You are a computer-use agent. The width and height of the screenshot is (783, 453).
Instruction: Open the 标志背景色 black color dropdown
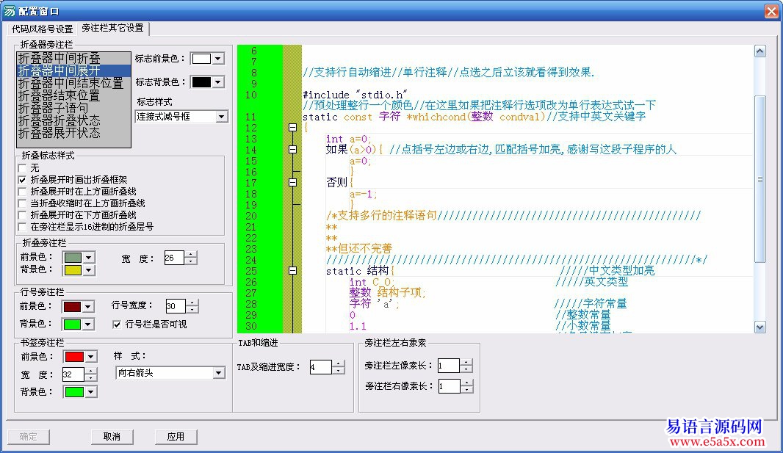pyautogui.click(x=218, y=81)
